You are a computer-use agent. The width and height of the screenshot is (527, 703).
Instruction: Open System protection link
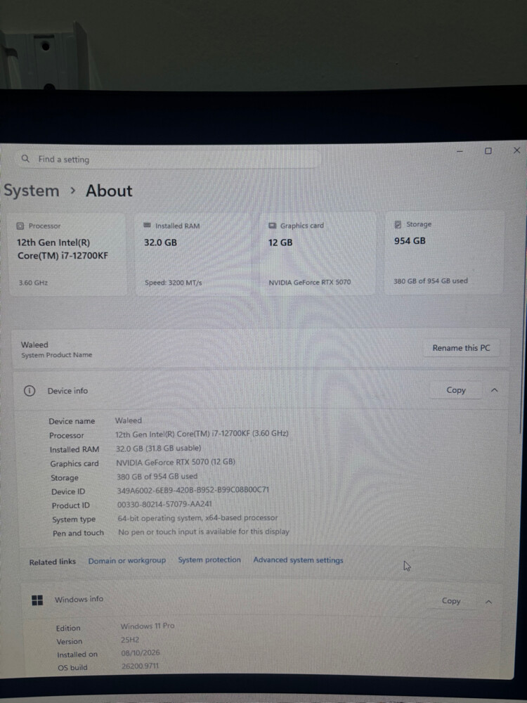click(x=209, y=560)
